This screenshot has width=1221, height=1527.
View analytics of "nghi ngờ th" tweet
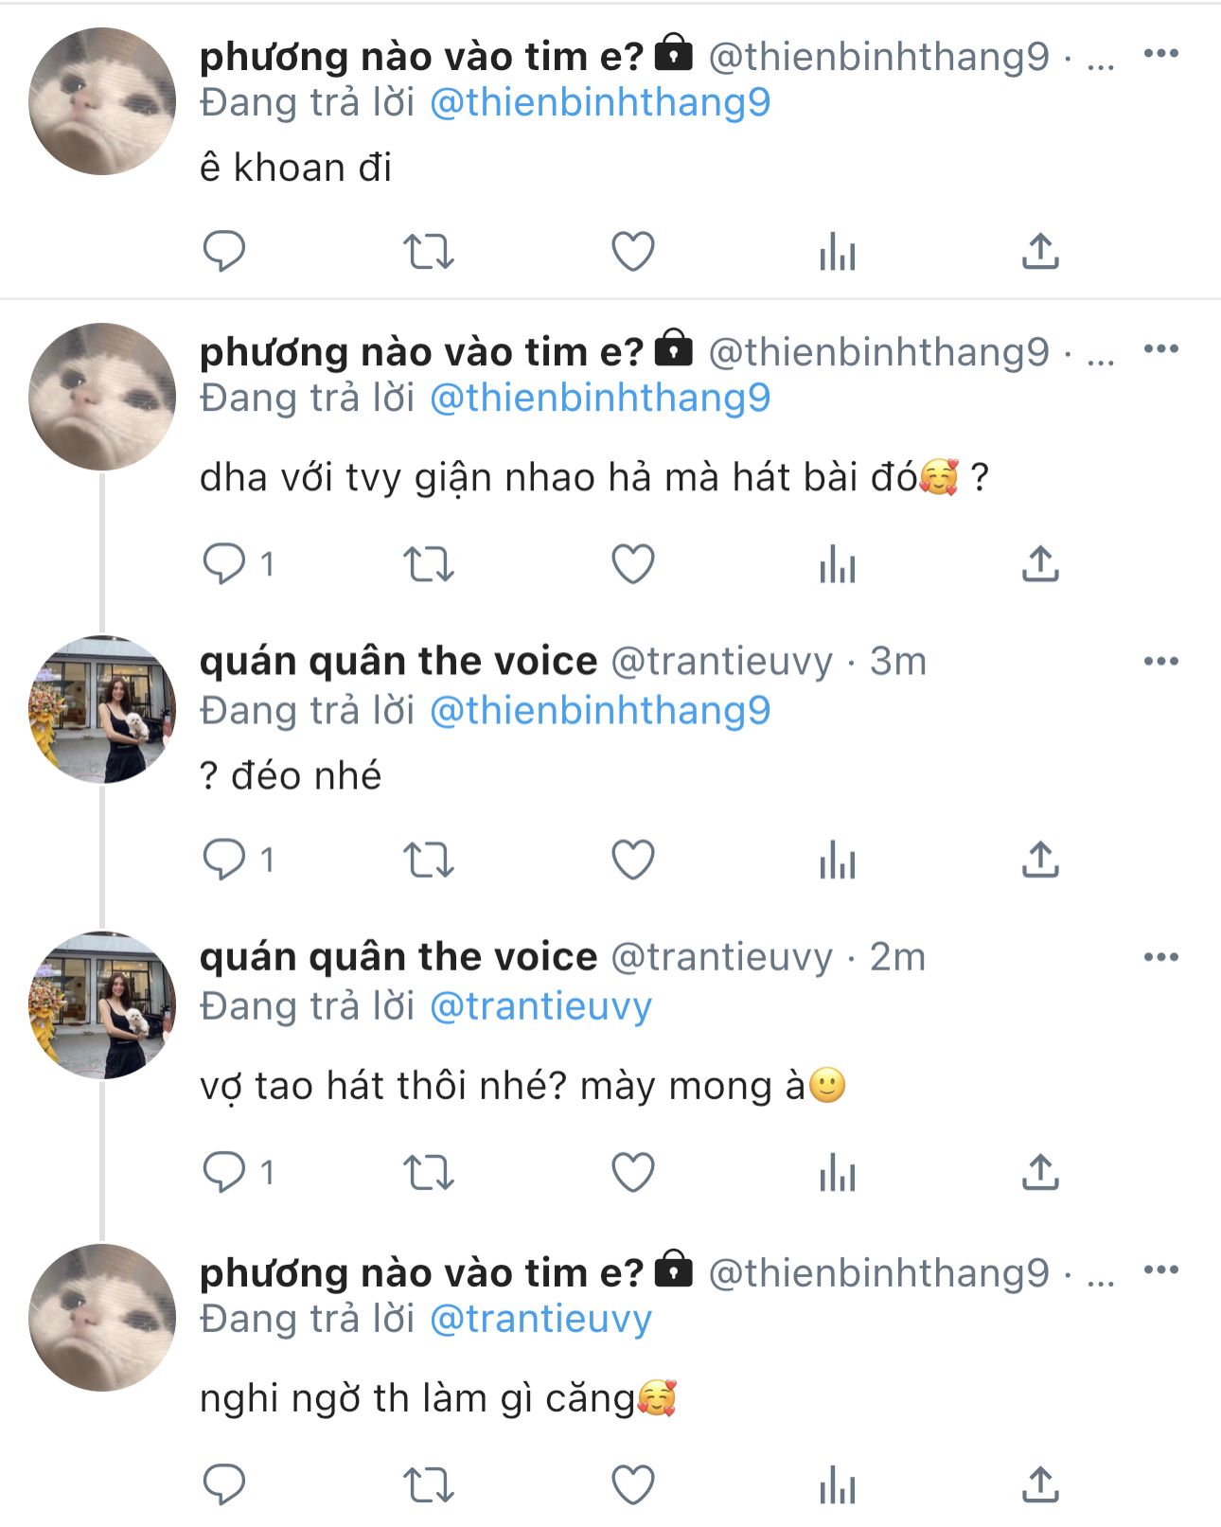[838, 1485]
